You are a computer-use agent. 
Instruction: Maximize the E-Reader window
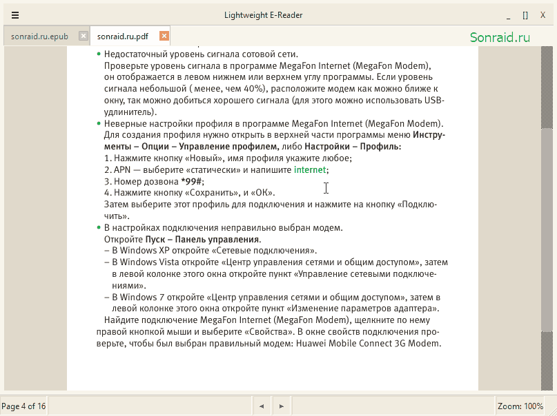tap(525, 15)
